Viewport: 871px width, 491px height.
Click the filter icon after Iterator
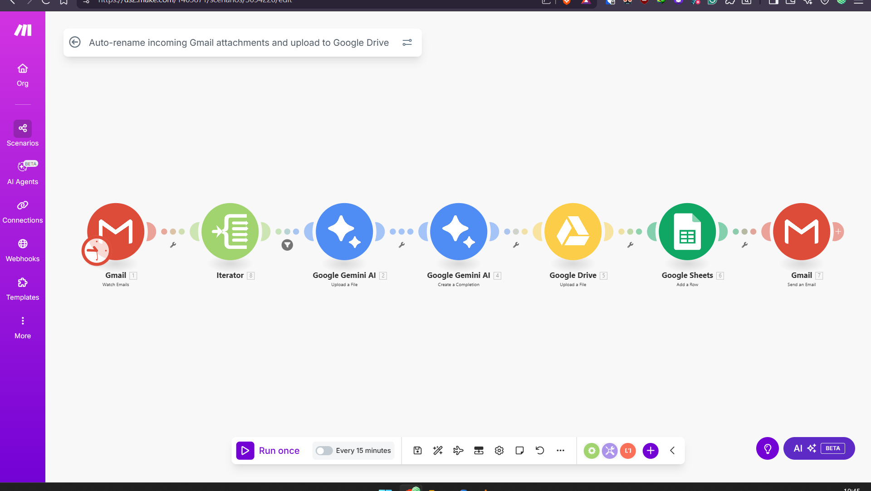(x=287, y=245)
